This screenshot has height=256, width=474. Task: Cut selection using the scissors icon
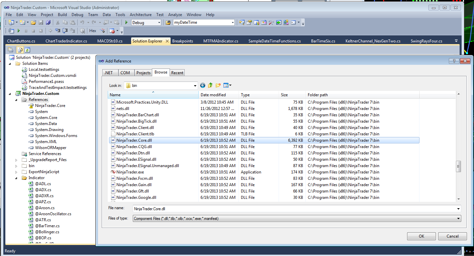[58, 22]
